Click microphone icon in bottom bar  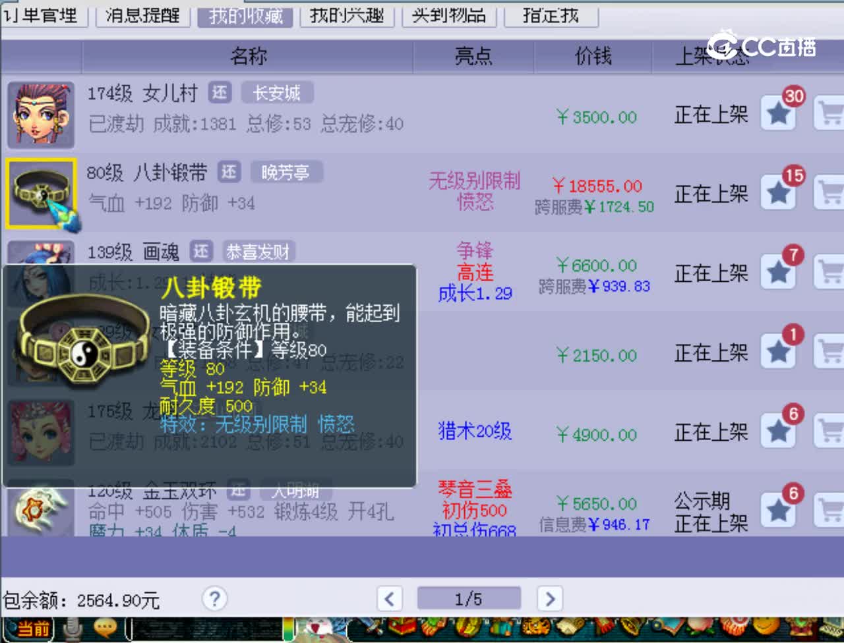pyautogui.click(x=72, y=629)
